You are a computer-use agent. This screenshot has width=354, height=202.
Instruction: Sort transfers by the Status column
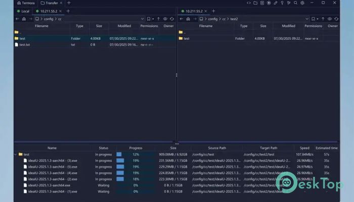(x=103, y=148)
